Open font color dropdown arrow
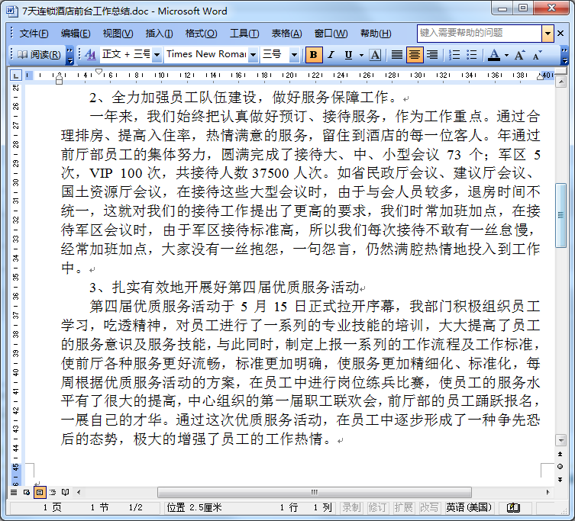575x521 pixels. point(506,55)
